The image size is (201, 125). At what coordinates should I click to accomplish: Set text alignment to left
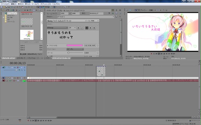[87, 28]
